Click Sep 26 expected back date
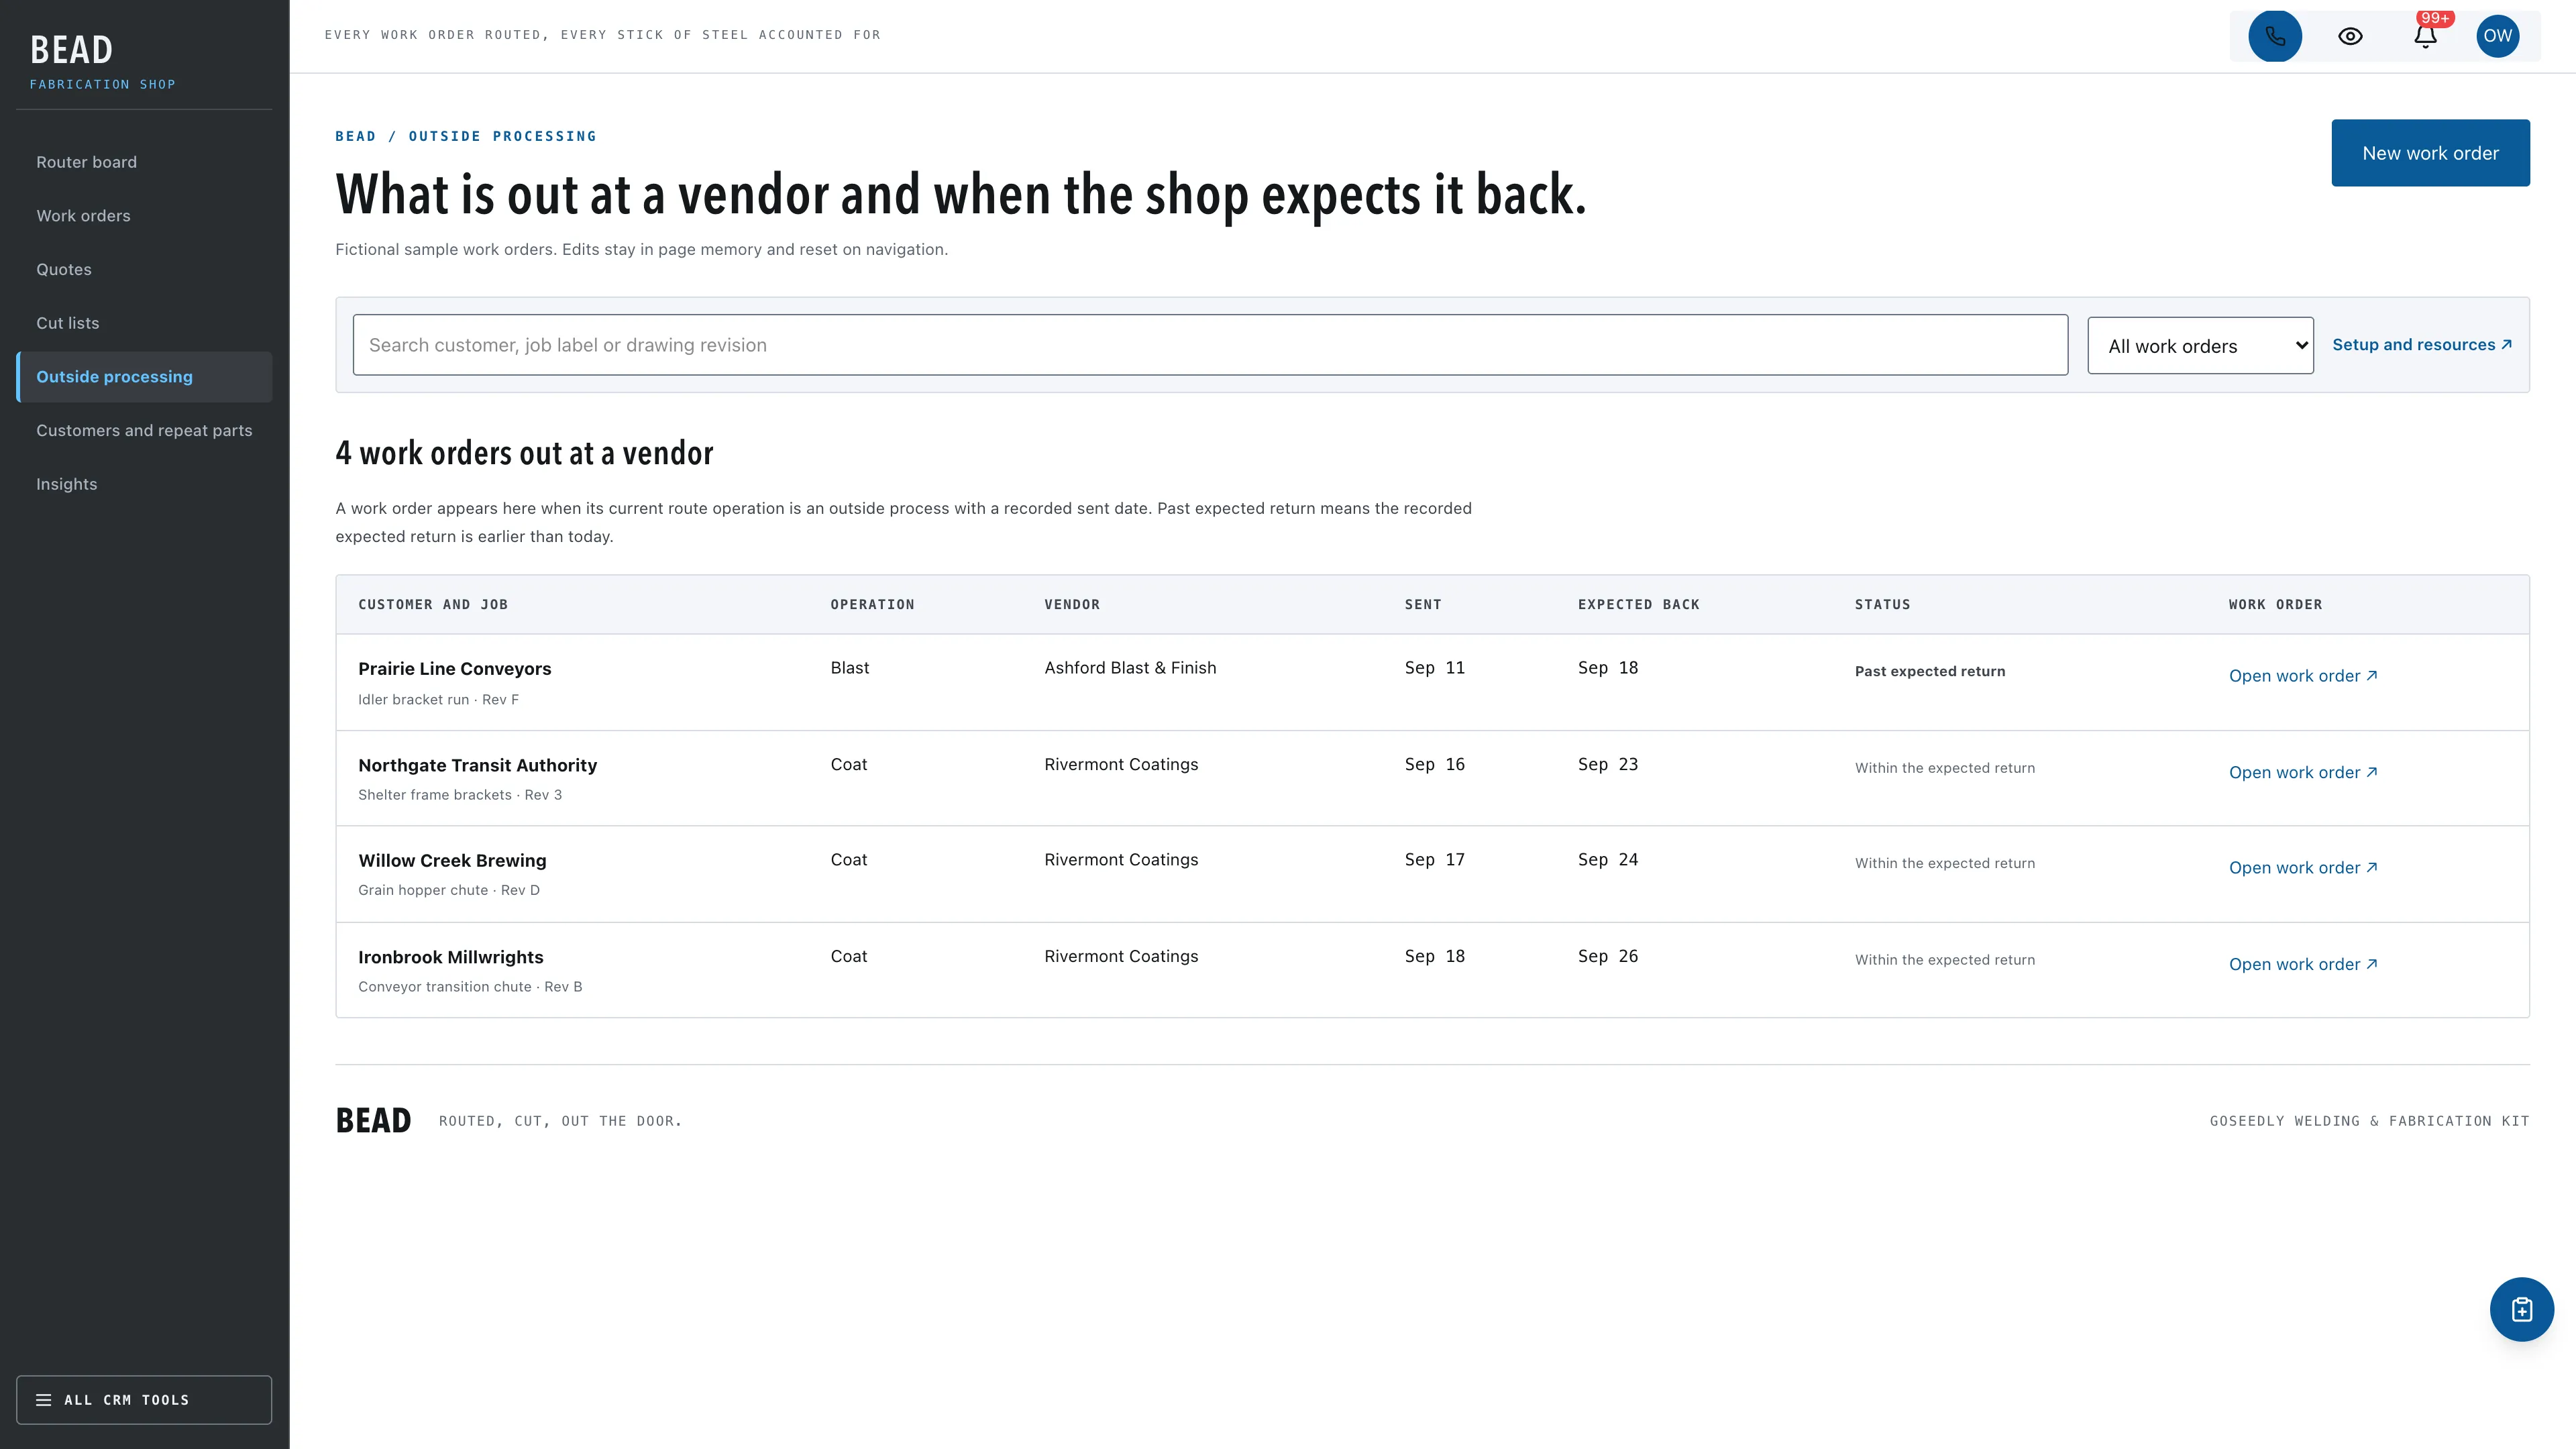2576x1449 pixels. point(1608,956)
